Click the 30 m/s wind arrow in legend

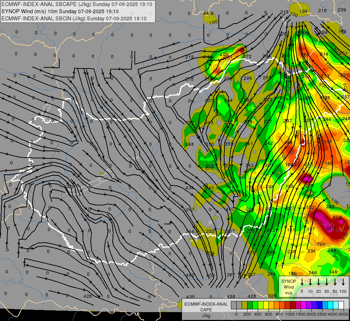(327, 282)
